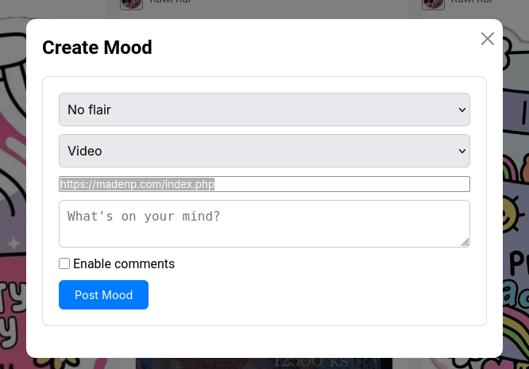529x369 pixels.
Task: Open the No flair dropdown
Action: pyautogui.click(x=264, y=110)
